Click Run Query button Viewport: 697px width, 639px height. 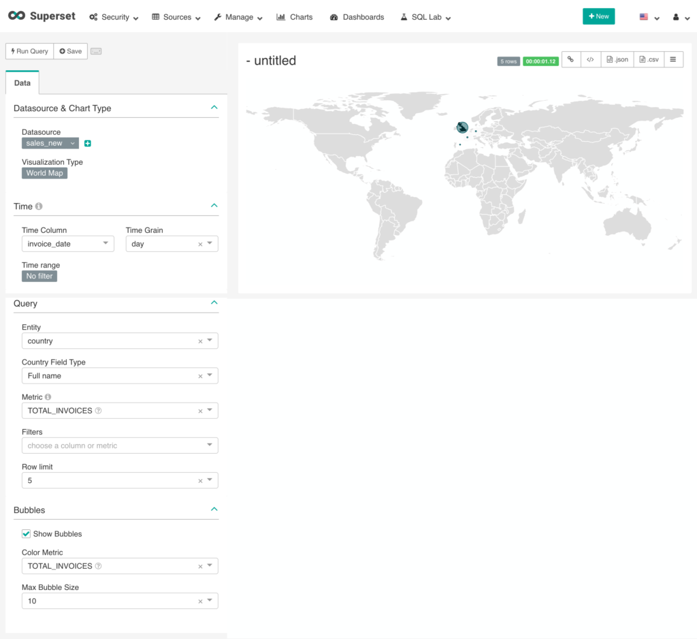click(x=29, y=51)
